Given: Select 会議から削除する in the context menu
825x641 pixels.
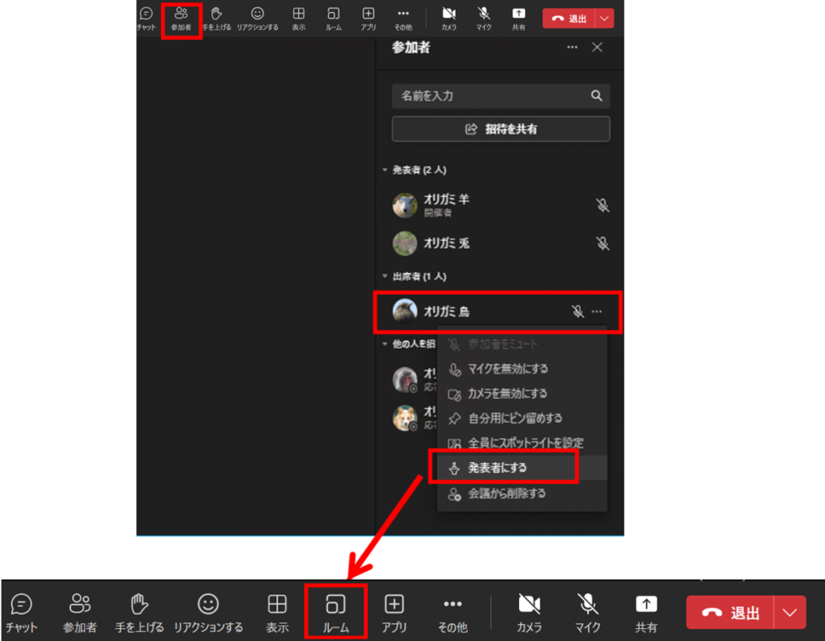Looking at the screenshot, I should click(x=507, y=493).
